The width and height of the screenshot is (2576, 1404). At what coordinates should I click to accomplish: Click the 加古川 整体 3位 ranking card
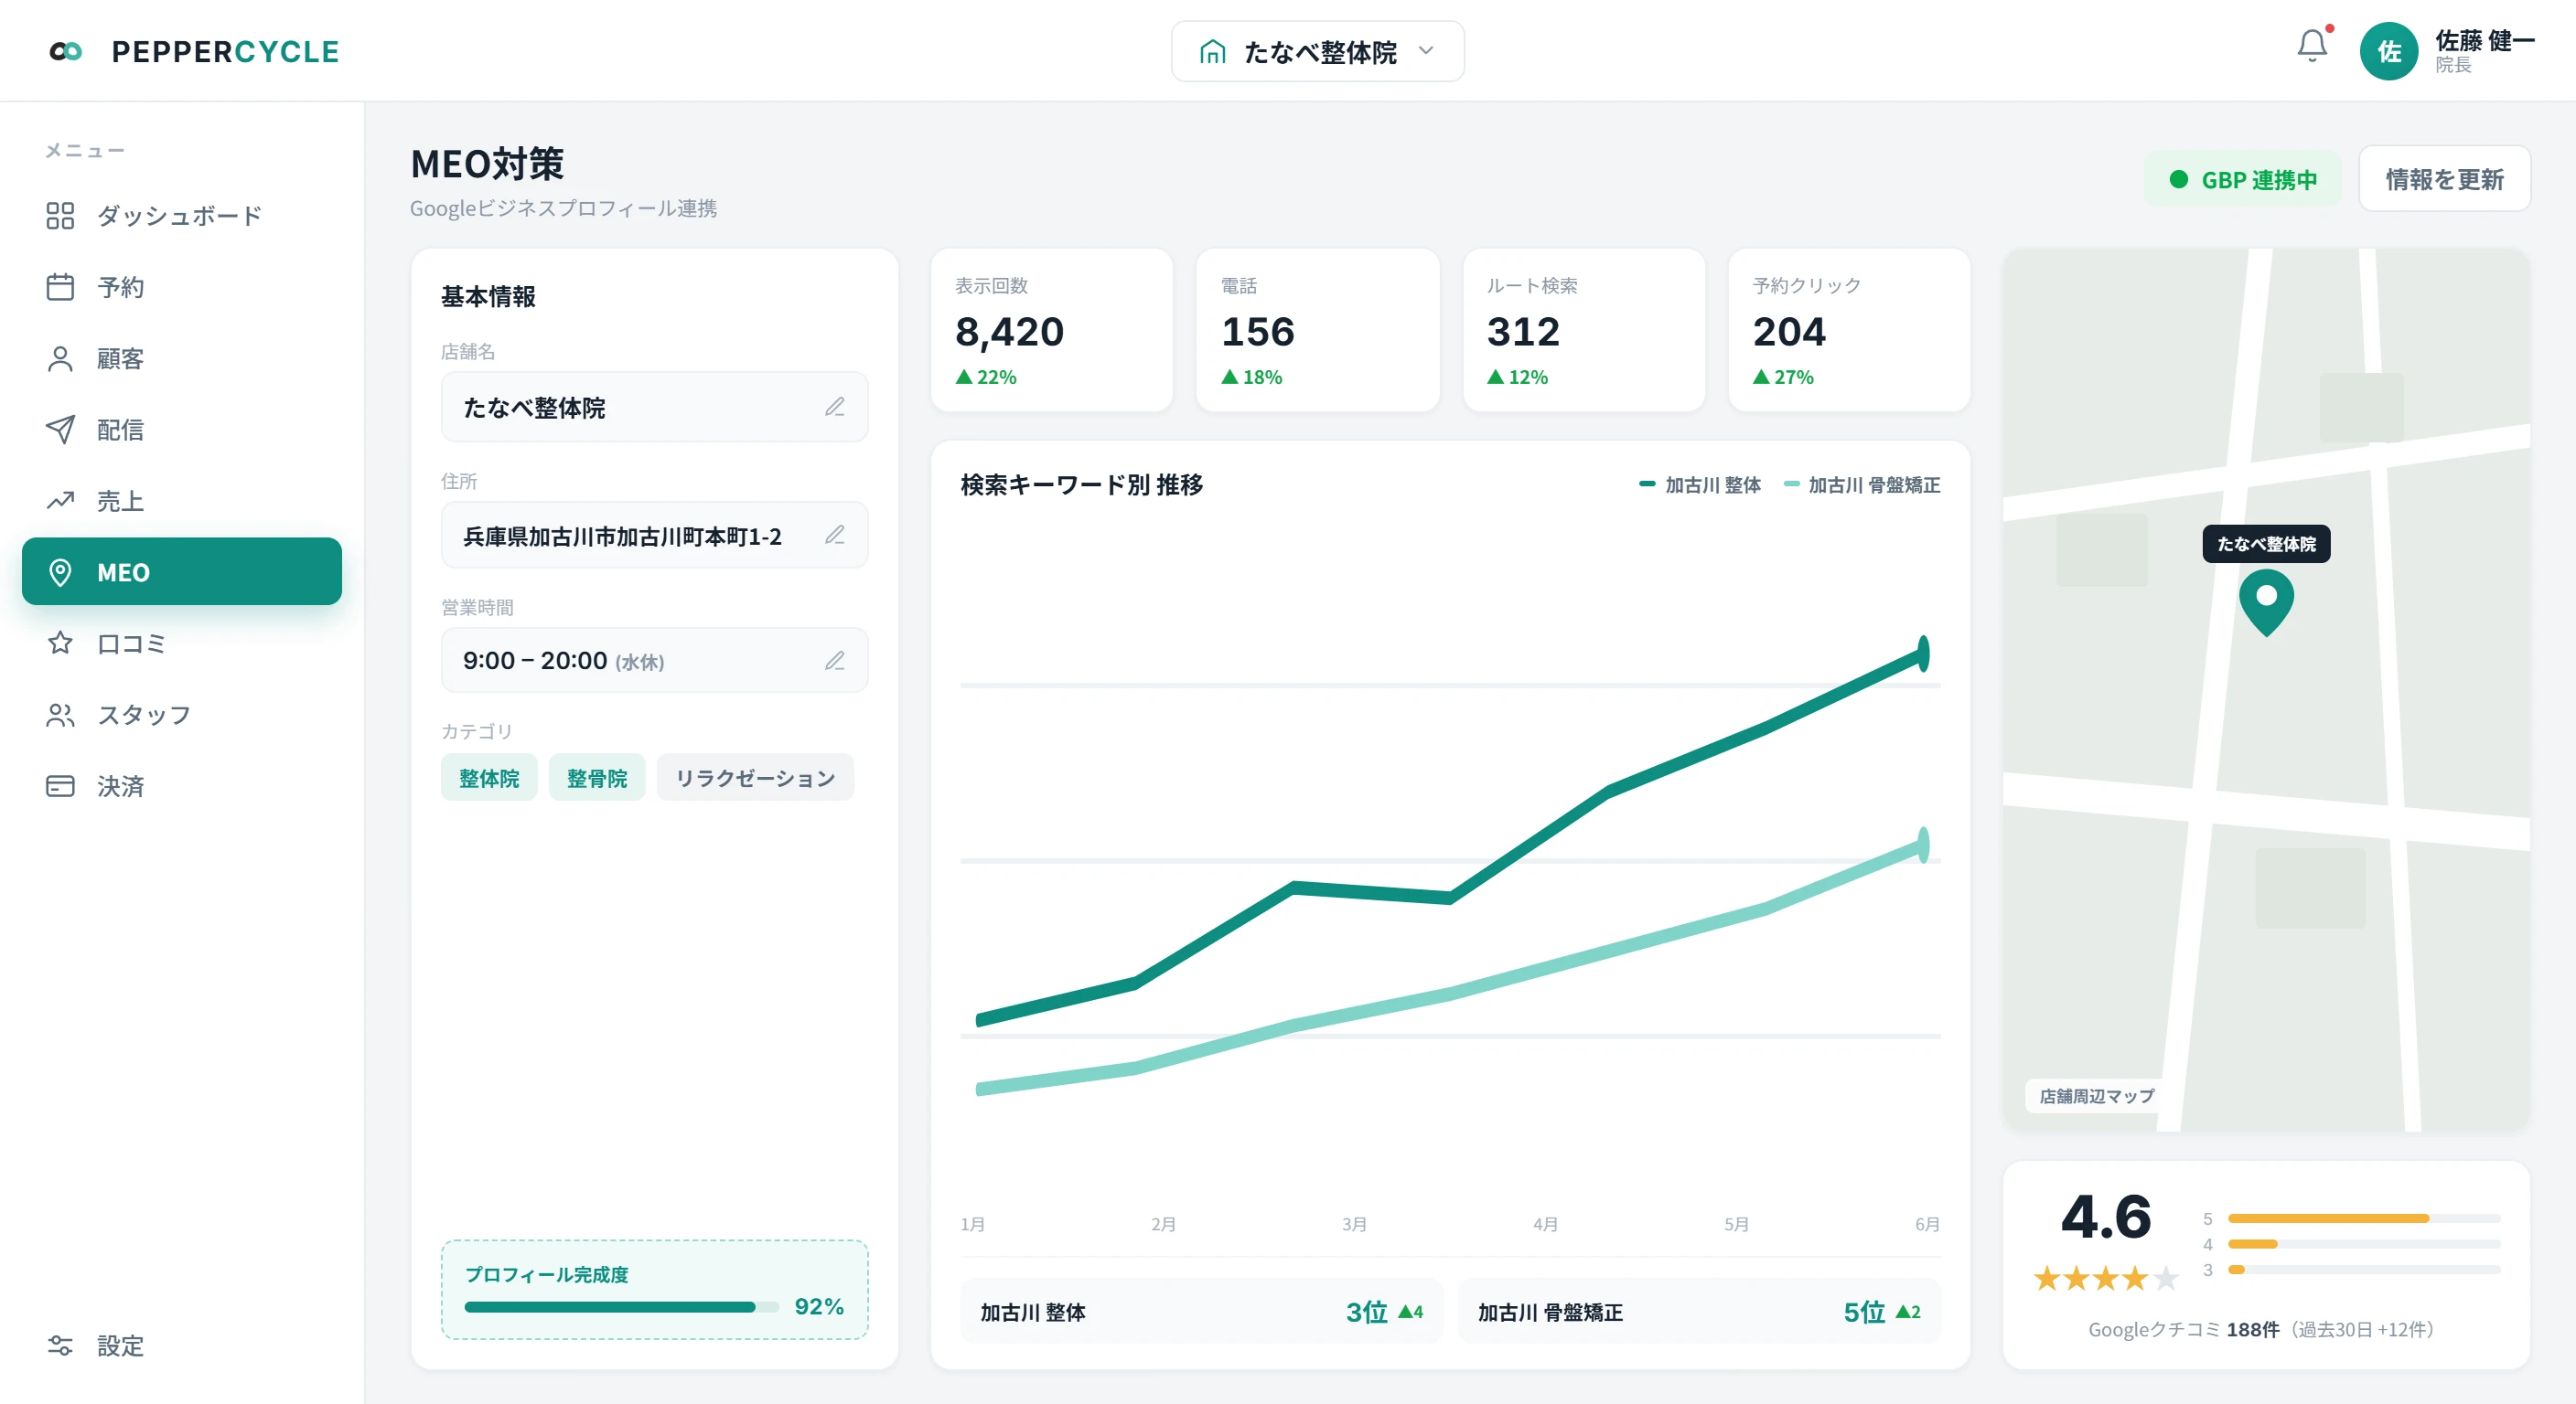(x=1201, y=1311)
